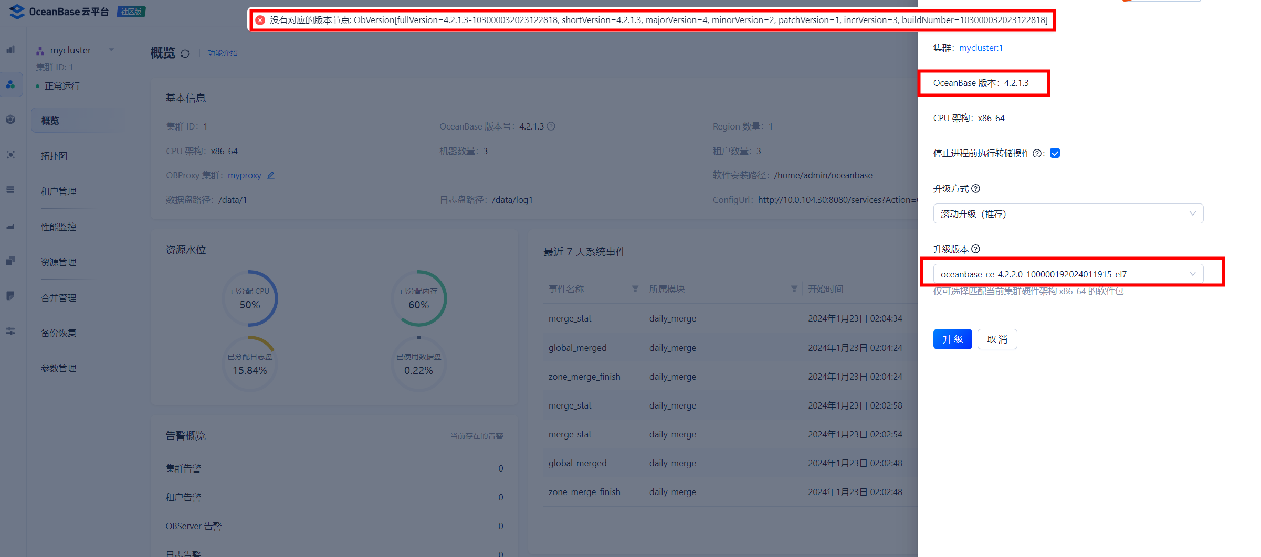The width and height of the screenshot is (1261, 557).
Task: Open the myproxy OBProxy cluster link
Action: tap(244, 175)
